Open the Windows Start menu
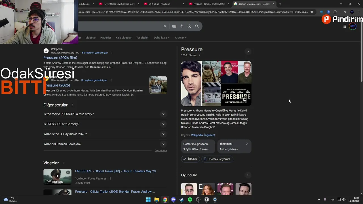The width and height of the screenshot is (363, 204). click(x=148, y=199)
